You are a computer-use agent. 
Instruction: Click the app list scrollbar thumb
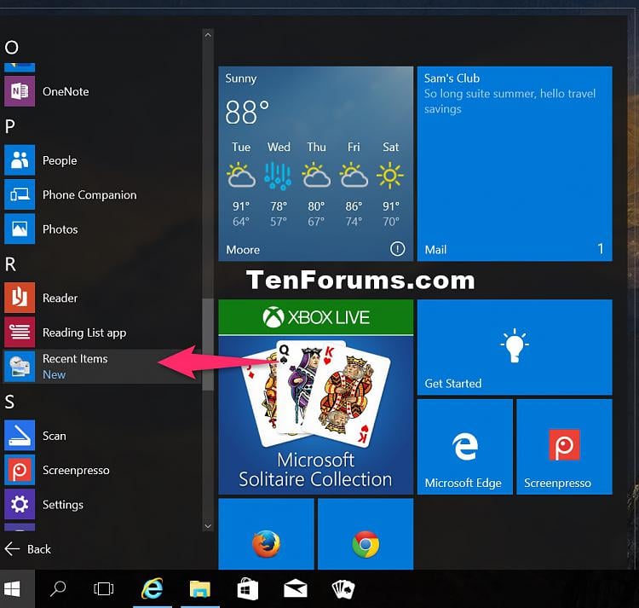208,345
